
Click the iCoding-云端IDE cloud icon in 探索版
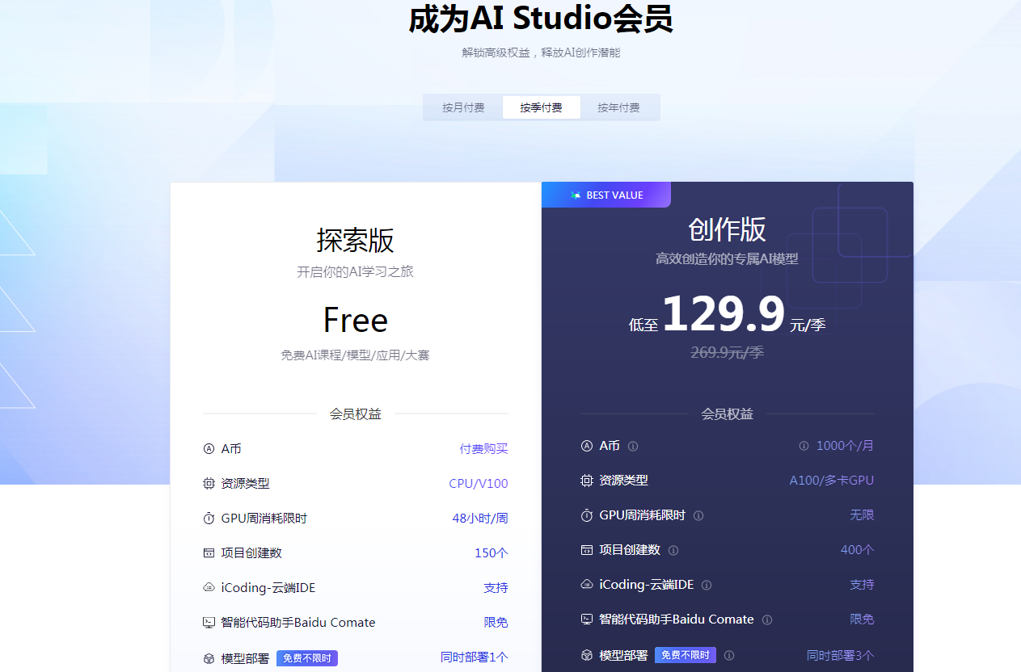209,588
